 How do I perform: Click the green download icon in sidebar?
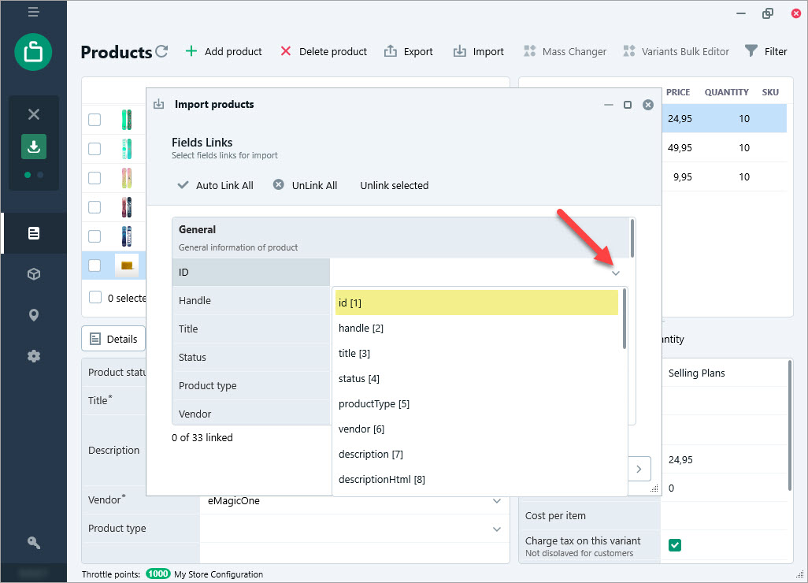coord(34,147)
